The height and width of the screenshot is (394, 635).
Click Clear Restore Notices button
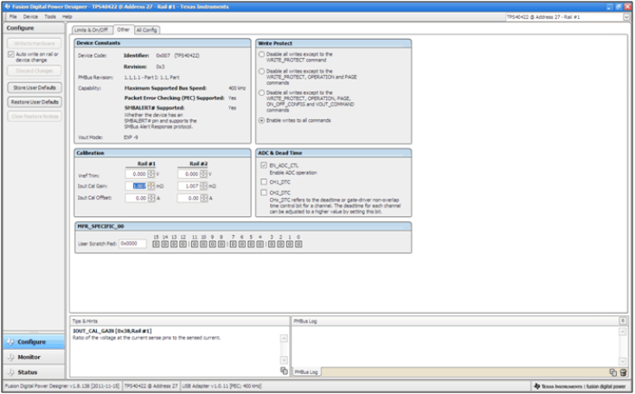click(35, 117)
